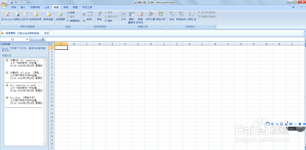306x150 pixels.
Task: Click 合并计算 consolidate
Action: click(150, 16)
